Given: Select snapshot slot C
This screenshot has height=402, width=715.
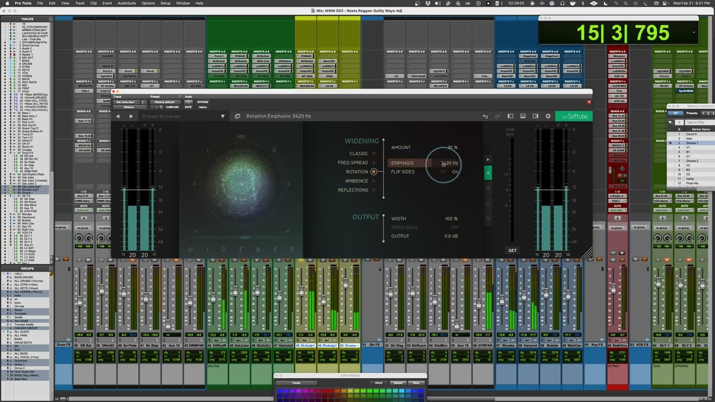Looking at the screenshot, I should 488,203.
